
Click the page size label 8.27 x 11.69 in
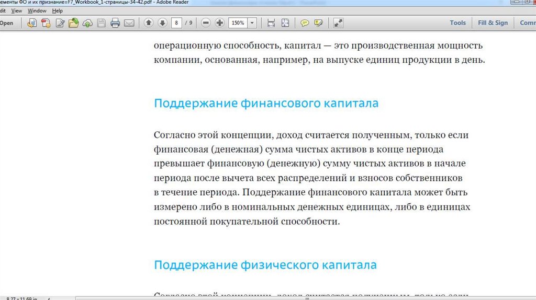21,298
